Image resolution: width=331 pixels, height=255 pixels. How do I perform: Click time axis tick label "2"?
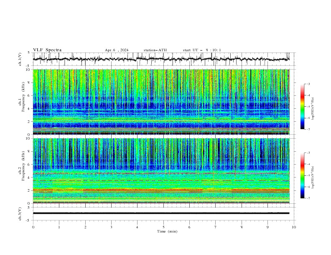85,227
